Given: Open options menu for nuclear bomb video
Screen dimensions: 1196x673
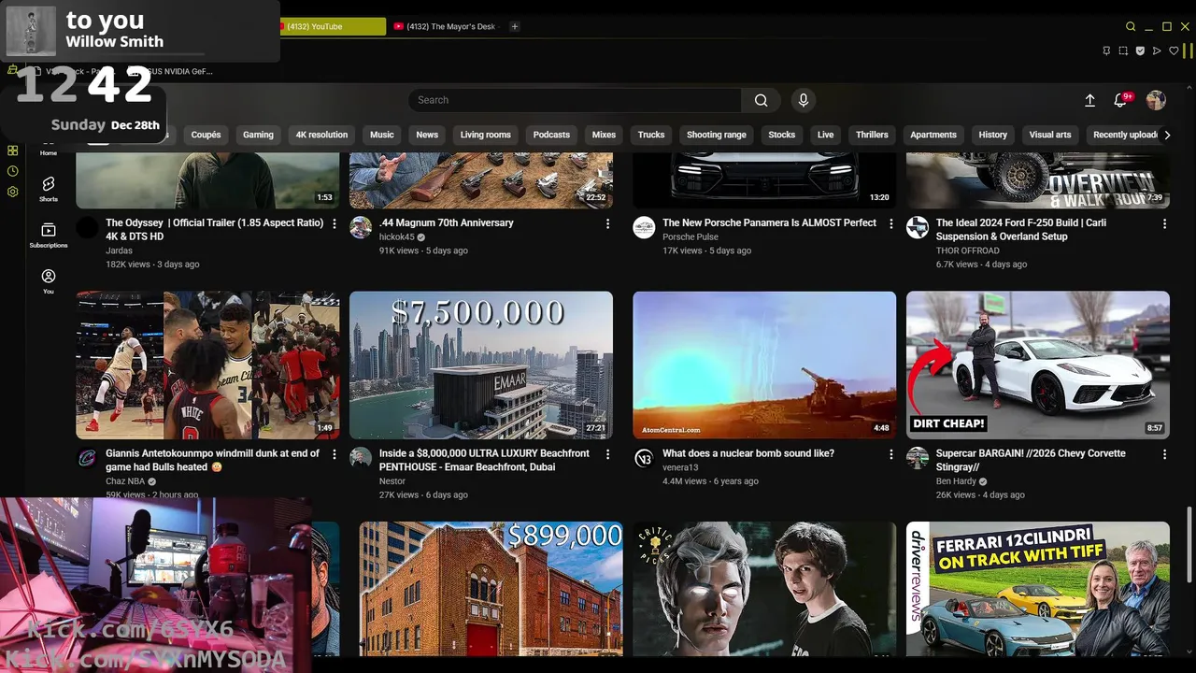Looking at the screenshot, I should 891,454.
